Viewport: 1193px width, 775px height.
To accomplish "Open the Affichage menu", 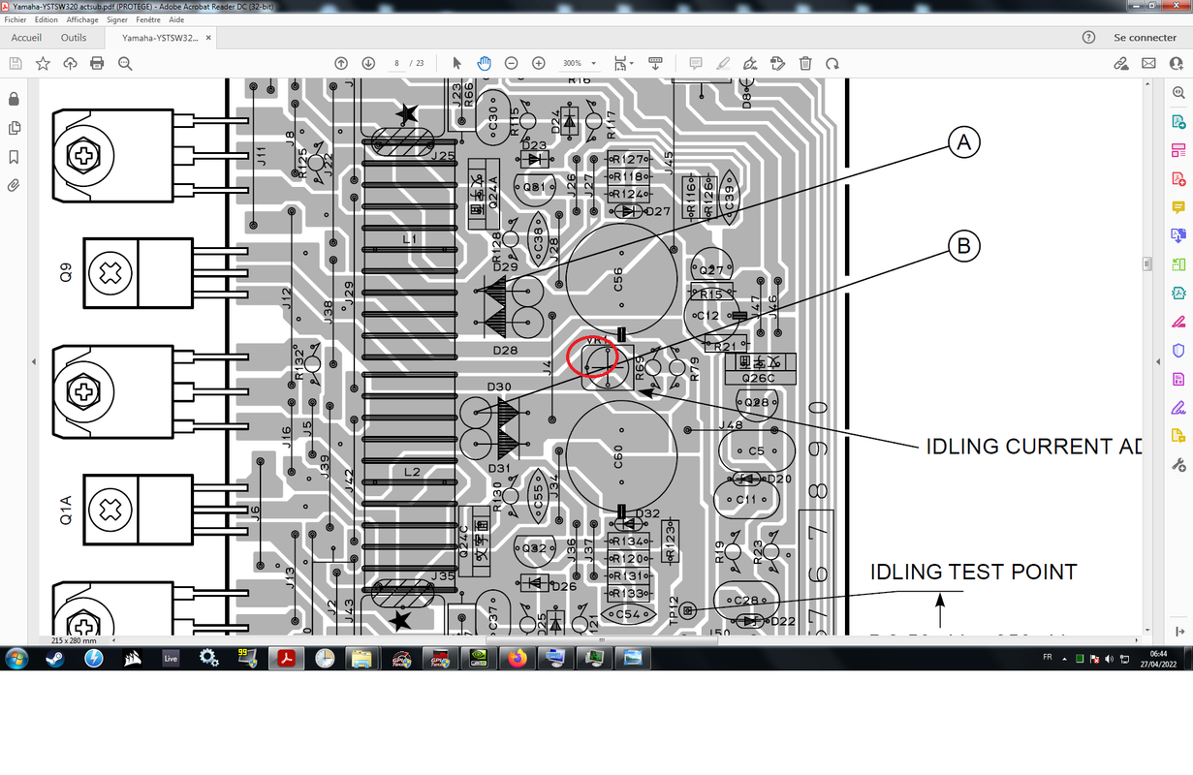I will [82, 19].
